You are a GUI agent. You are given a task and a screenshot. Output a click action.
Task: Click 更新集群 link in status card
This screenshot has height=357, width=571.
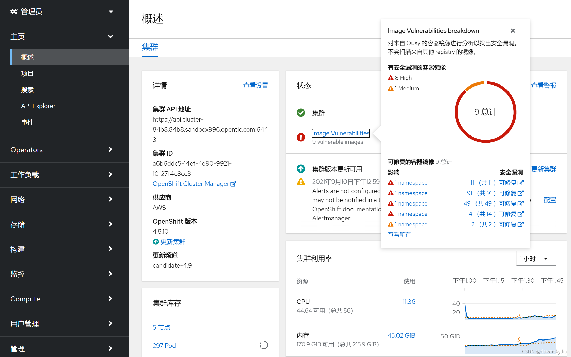[x=544, y=169]
